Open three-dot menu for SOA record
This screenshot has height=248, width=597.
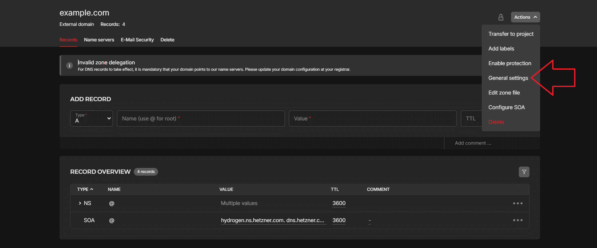point(517,220)
